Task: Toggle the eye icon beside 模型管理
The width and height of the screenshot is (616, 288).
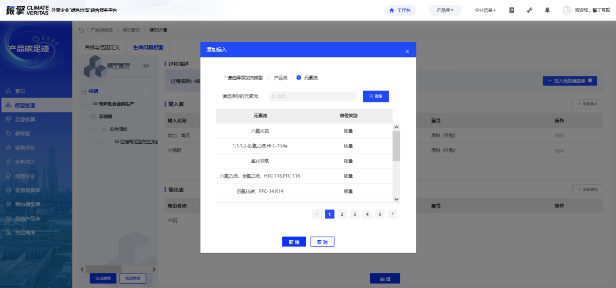Action: (x=146, y=66)
